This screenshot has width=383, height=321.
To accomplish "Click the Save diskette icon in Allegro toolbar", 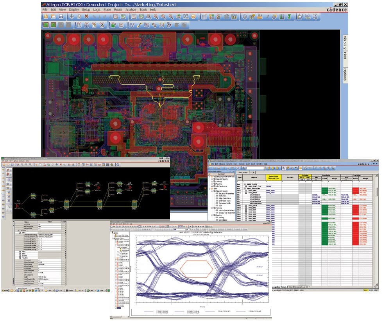I will 61,16.
